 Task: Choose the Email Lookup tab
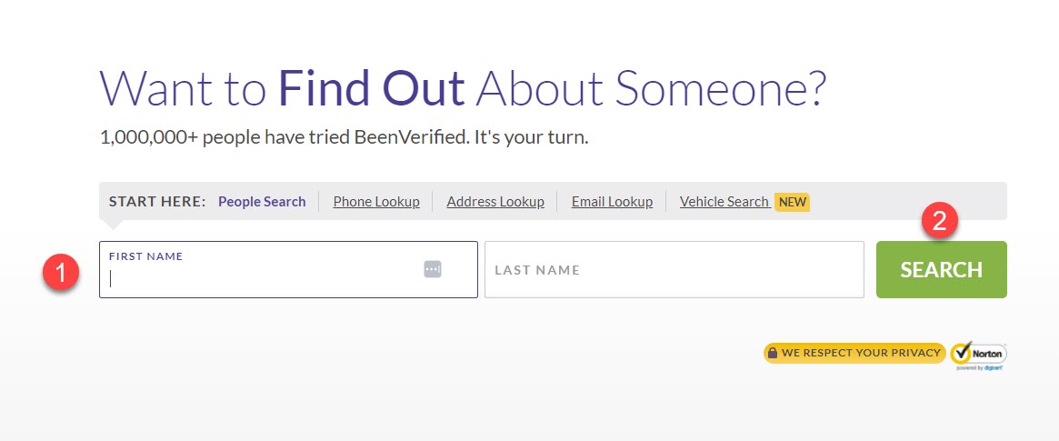click(612, 201)
